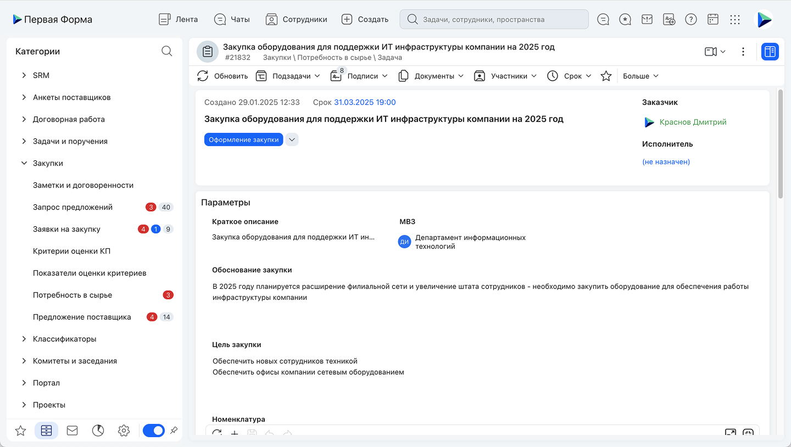The image size is (791, 447).
Task: Toggle the blue switch in sidebar footer
Action: point(154,431)
